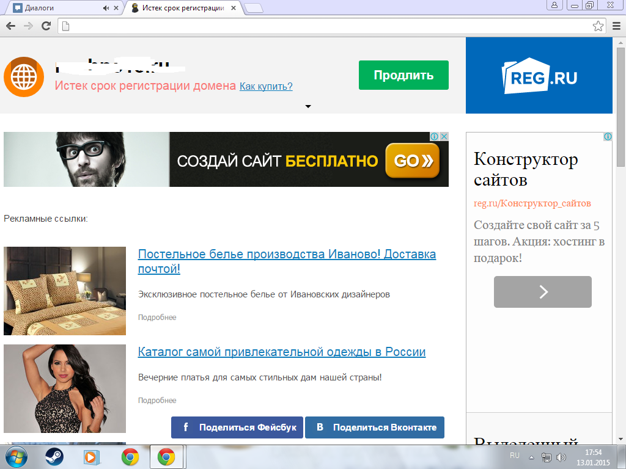Show hidden tray icons arrow

click(531, 457)
